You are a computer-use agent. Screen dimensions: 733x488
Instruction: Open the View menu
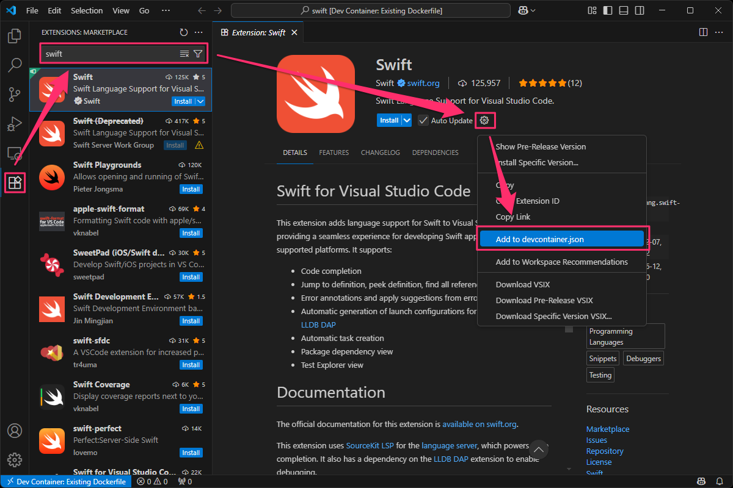[x=121, y=10]
